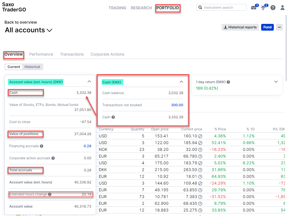Click the help question mark icon
Screen dimensions: 287x216
coord(273,8)
